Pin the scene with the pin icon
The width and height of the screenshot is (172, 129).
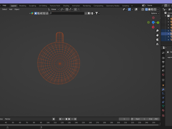162,5
